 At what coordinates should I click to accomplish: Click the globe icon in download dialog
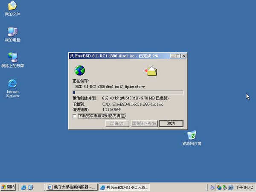(80, 70)
